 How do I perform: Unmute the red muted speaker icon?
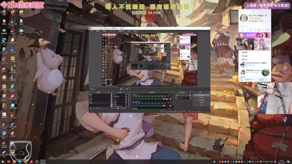pyautogui.click(x=167, y=106)
